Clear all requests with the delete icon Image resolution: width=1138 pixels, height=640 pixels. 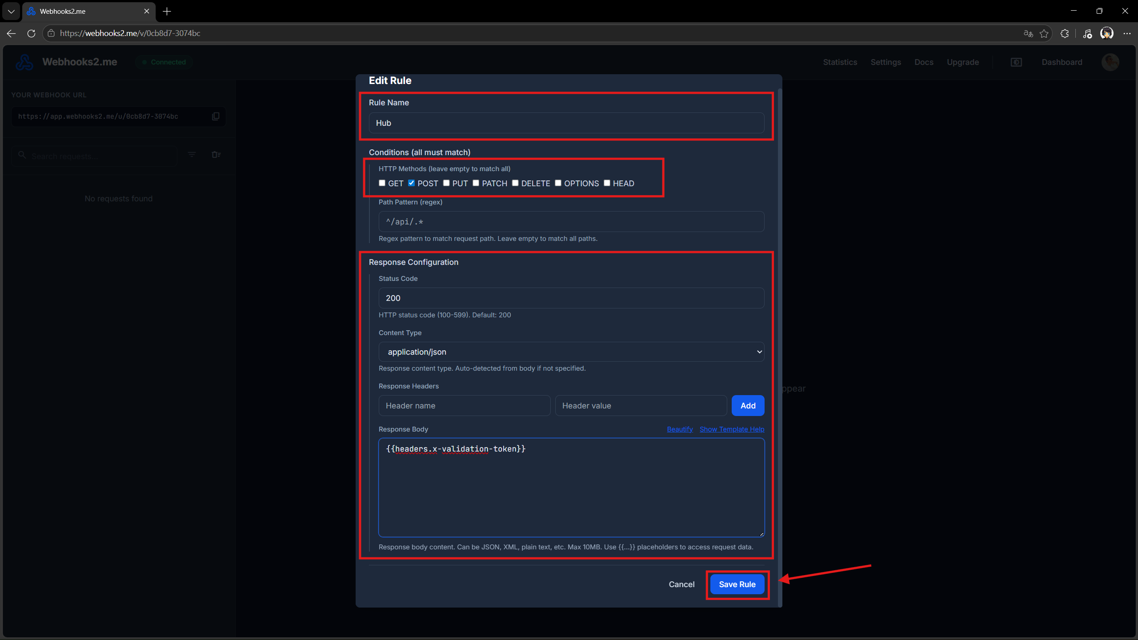coord(216,155)
